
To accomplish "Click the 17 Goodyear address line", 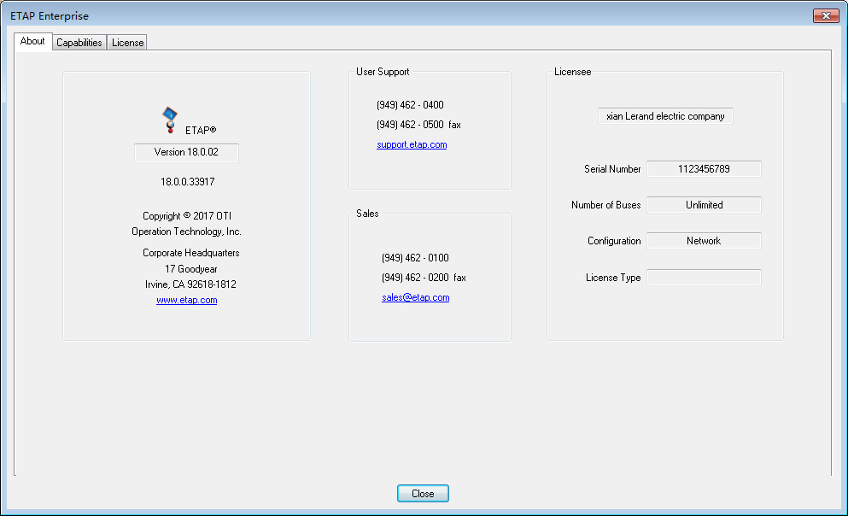I will click(x=191, y=269).
